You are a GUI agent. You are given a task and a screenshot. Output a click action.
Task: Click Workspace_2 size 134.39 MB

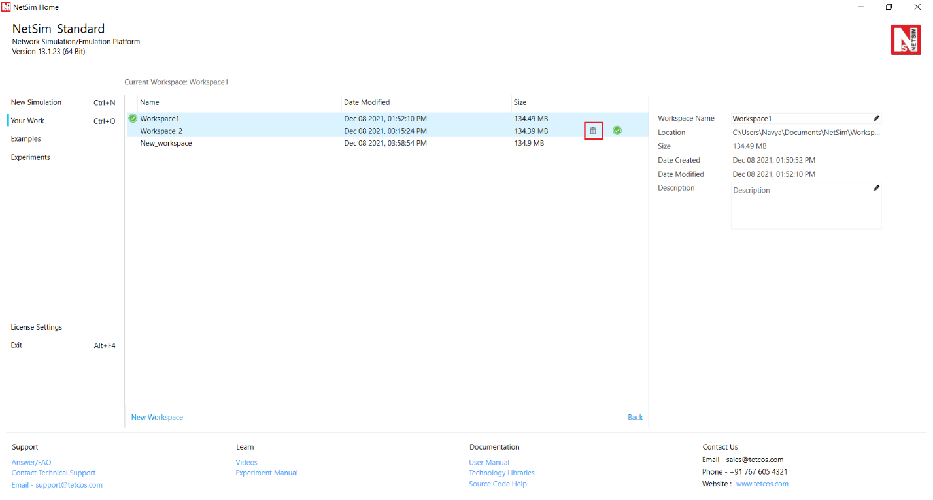click(531, 131)
